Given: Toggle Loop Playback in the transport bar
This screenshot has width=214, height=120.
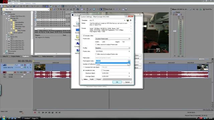Looking at the screenshot, I should pyautogui.click(x=39, y=113).
